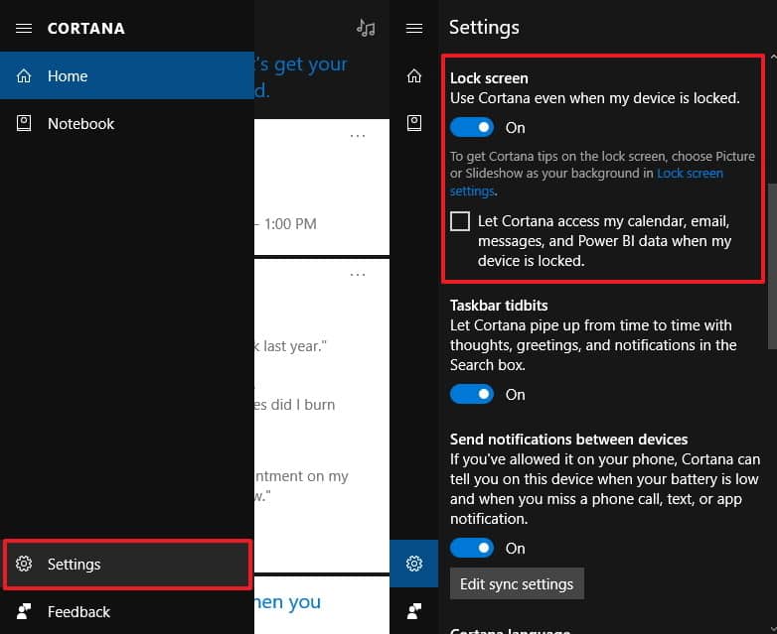
Task: Click the '1:00 PM' text on the card
Action: click(290, 224)
